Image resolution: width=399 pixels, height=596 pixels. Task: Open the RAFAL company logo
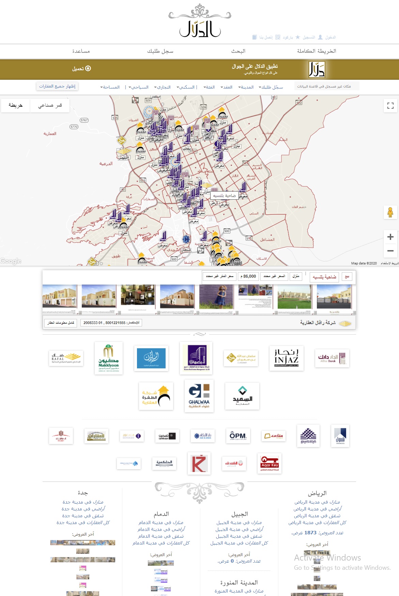(66, 358)
